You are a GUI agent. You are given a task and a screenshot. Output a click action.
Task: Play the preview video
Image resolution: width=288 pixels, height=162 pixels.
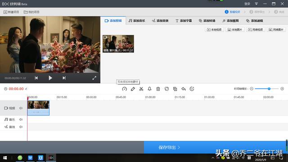50,78
